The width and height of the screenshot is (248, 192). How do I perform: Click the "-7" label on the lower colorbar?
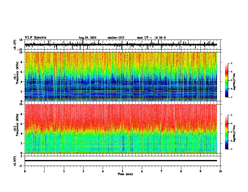(x=231, y=149)
